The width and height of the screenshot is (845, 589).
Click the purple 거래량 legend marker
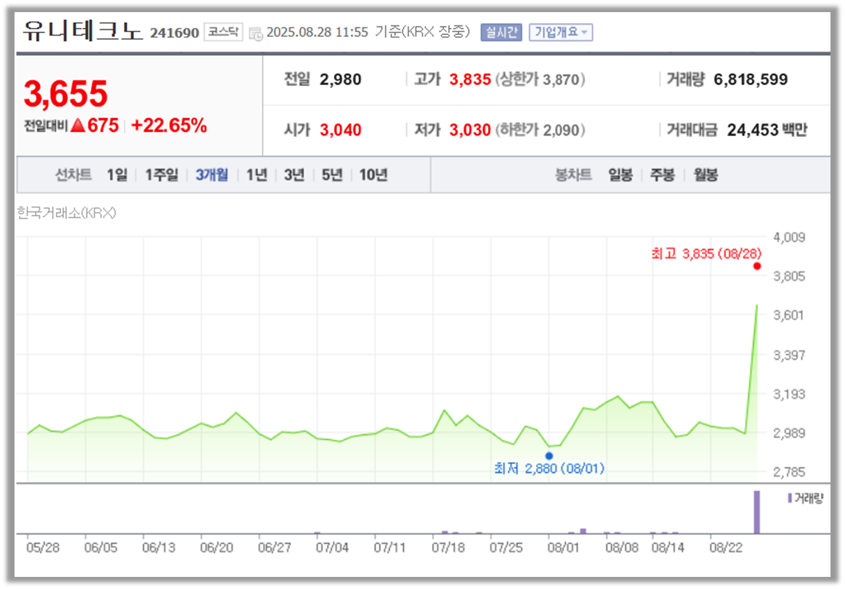pyautogui.click(x=790, y=498)
